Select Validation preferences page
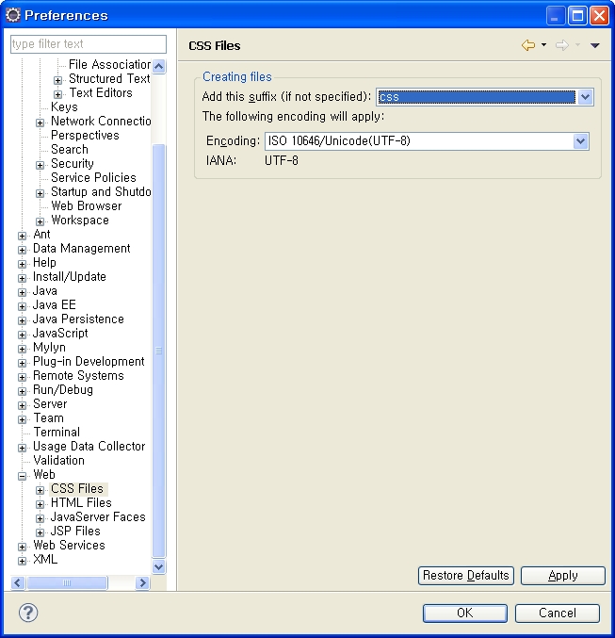615x638 pixels. pos(58,461)
